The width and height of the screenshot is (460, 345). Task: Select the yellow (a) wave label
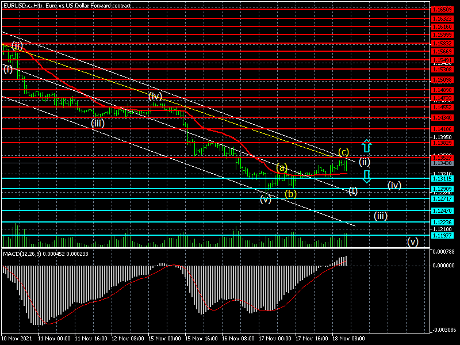point(281,168)
